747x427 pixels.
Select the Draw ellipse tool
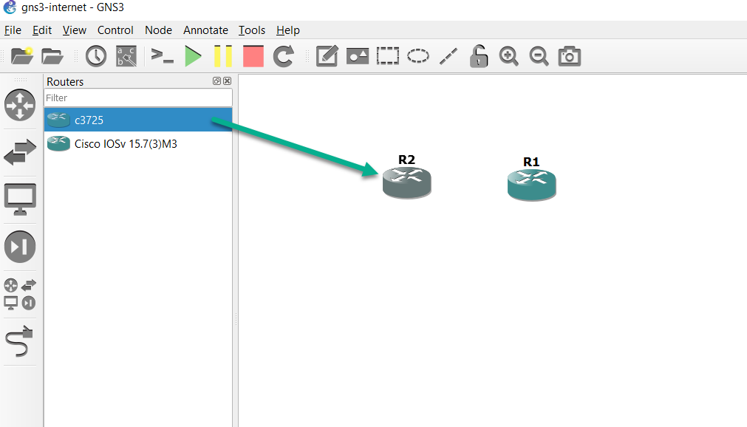(417, 56)
